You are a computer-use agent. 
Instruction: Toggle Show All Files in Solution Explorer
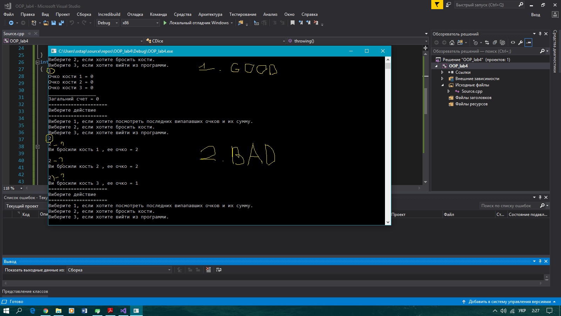(502, 42)
